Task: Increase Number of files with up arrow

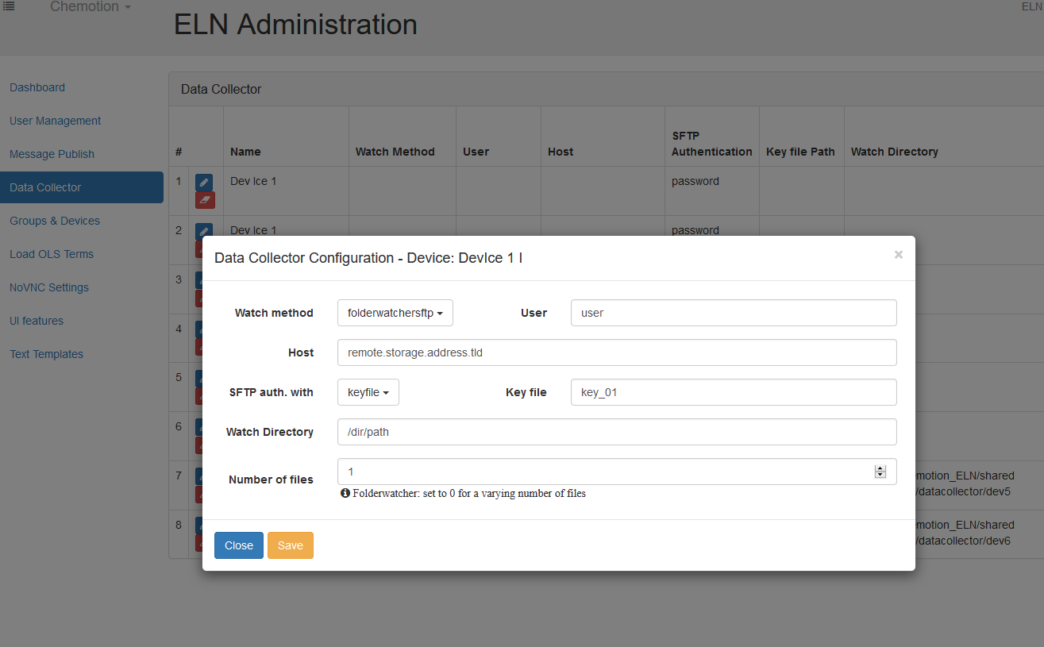Action: (x=880, y=468)
